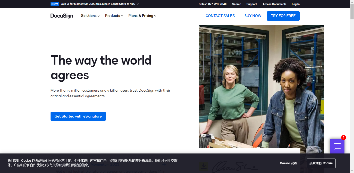Click the heading The way the world agrees
Image resolution: width=354 pixels, height=173 pixels.
(x=101, y=68)
